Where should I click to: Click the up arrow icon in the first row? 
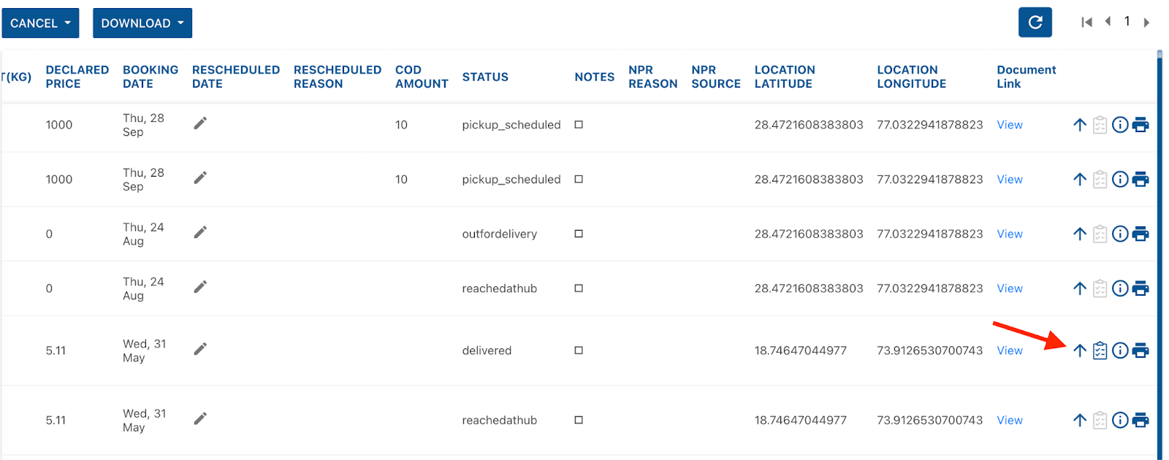point(1079,125)
